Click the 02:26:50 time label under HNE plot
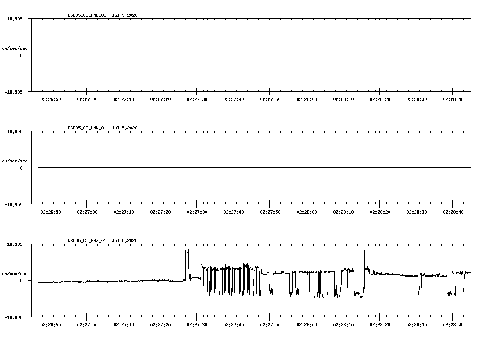 tap(51, 99)
